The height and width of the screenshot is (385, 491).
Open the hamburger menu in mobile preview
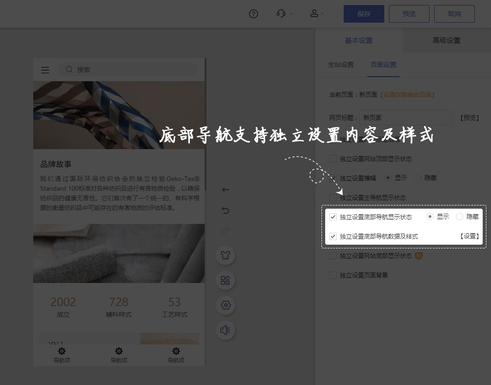click(45, 70)
